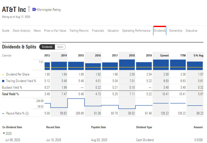
Task: Switch to the Executive tab
Action: coord(191,31)
